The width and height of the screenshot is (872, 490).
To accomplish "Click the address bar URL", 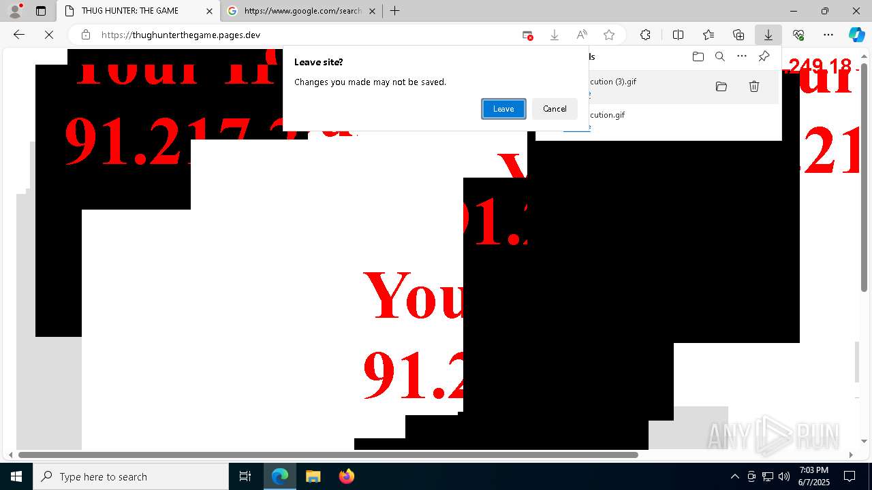I will tap(181, 35).
